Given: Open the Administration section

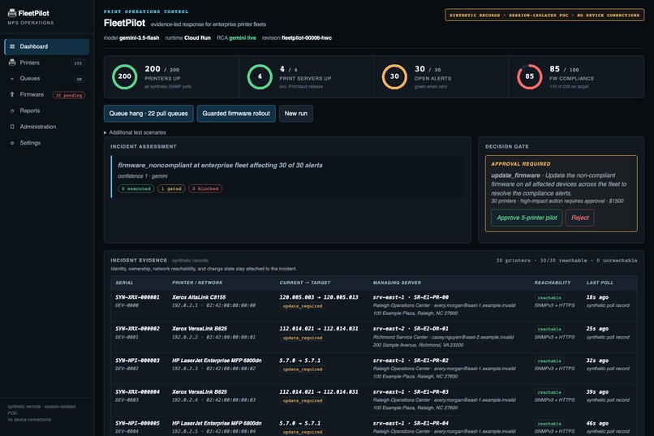Looking at the screenshot, I should click(47, 127).
